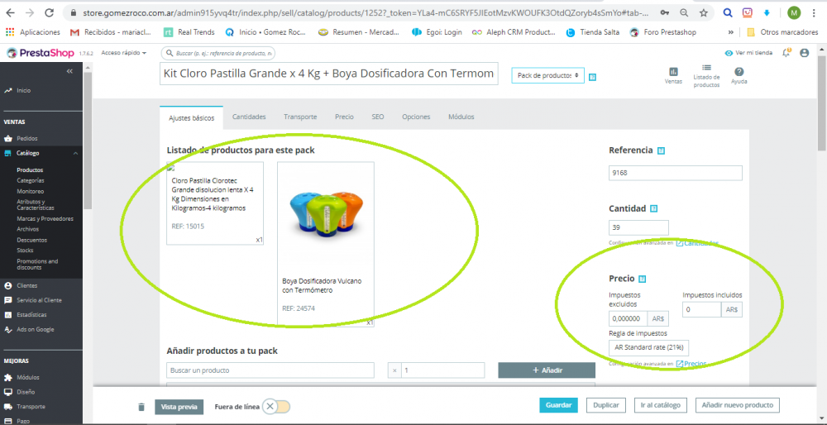Switch to Ajustes básicos tab
This screenshot has height=425, width=827.
pyautogui.click(x=192, y=117)
